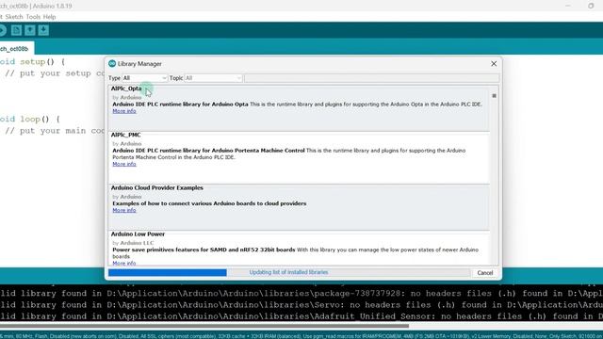Click the setup() line in editor
603x339 pixels.
(32, 61)
